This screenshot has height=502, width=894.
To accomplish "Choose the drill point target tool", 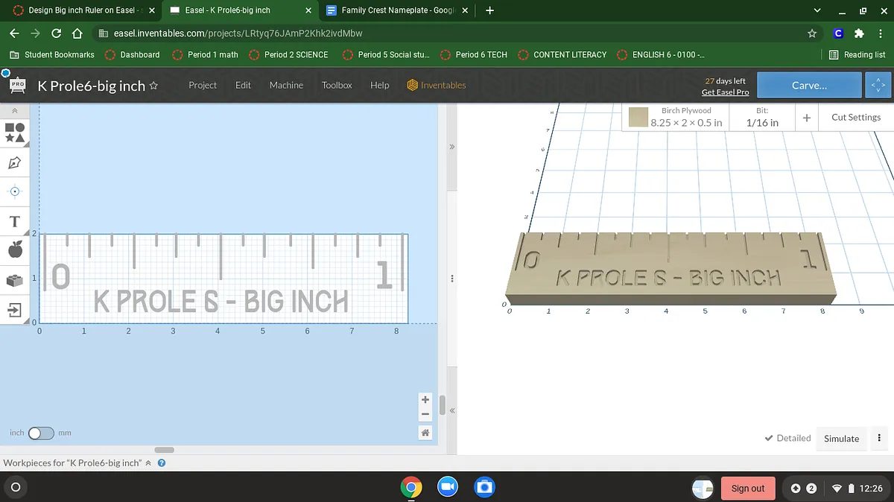I will [14, 191].
